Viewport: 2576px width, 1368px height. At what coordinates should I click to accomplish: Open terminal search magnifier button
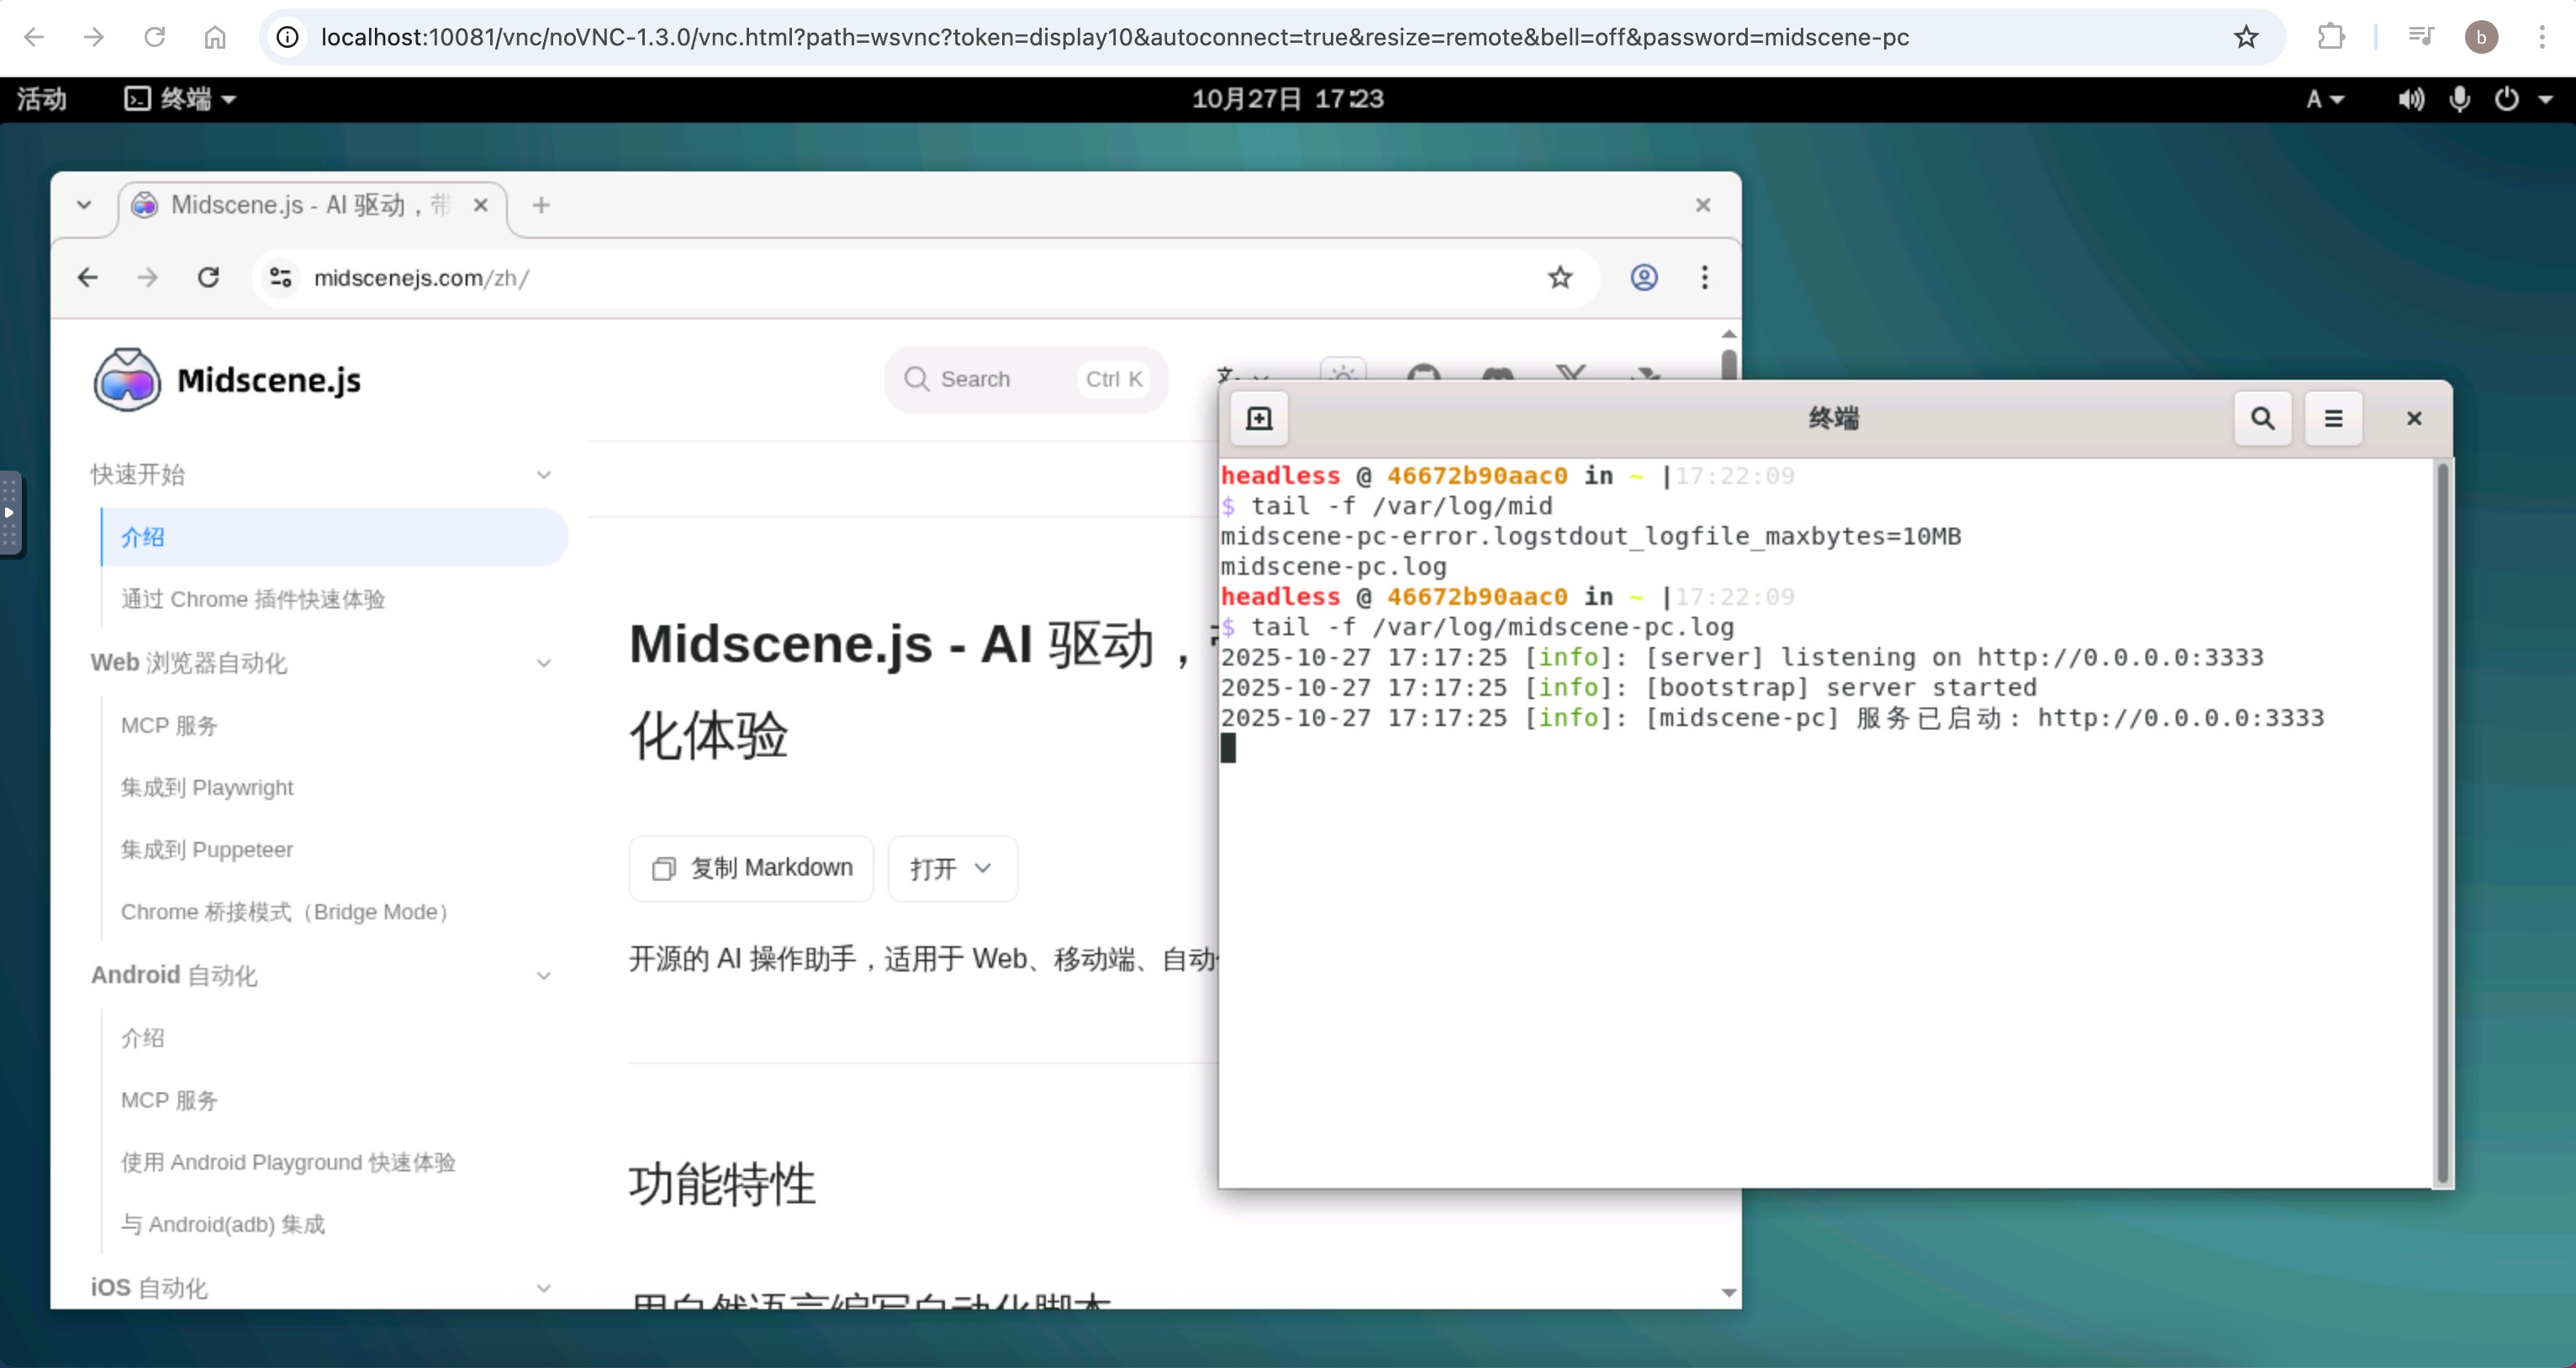point(2262,418)
